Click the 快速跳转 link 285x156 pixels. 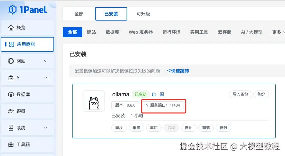[178, 71]
